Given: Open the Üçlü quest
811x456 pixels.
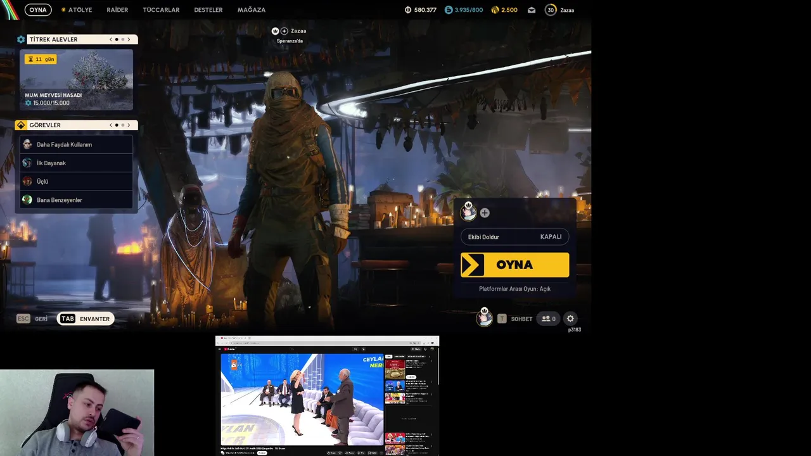Looking at the screenshot, I should (x=76, y=181).
